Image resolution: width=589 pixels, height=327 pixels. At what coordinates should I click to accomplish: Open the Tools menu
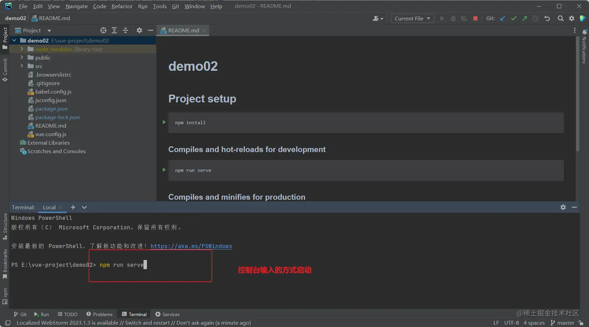[x=159, y=6]
